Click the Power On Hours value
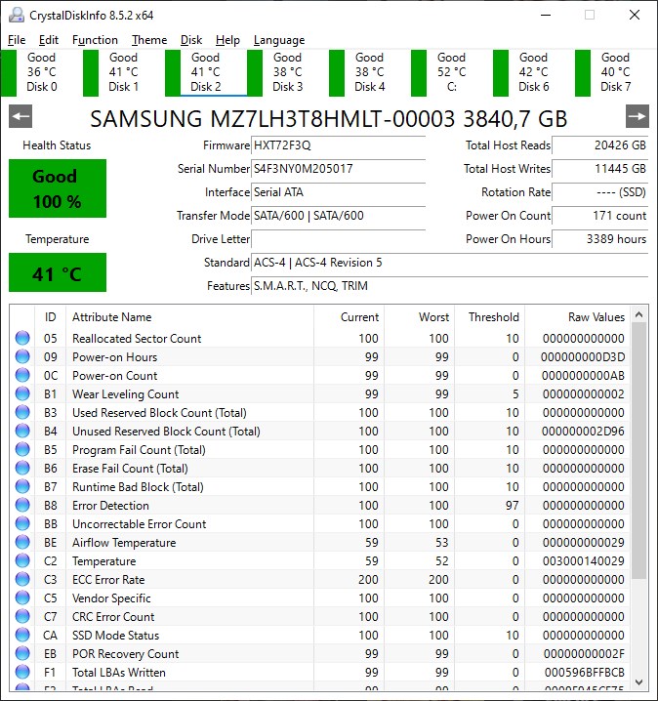 (599, 239)
